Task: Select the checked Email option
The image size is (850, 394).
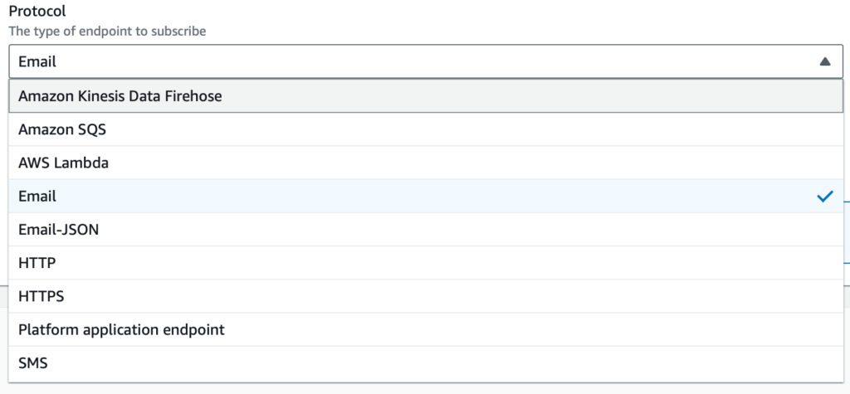Action: 37,197
